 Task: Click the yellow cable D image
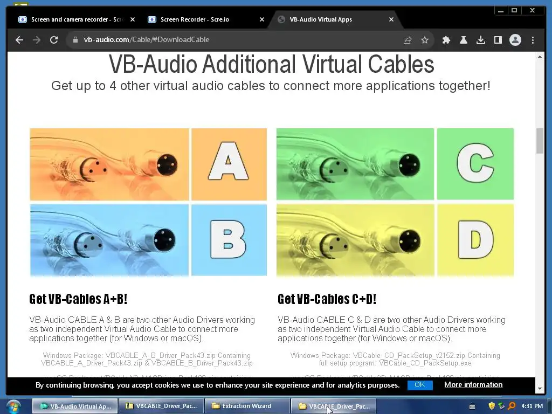(x=355, y=240)
